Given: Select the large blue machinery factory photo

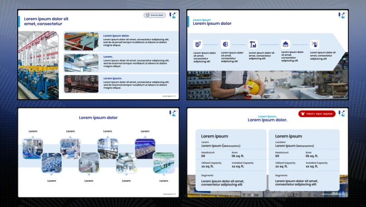Looking at the screenshot, I should pos(39,65).
